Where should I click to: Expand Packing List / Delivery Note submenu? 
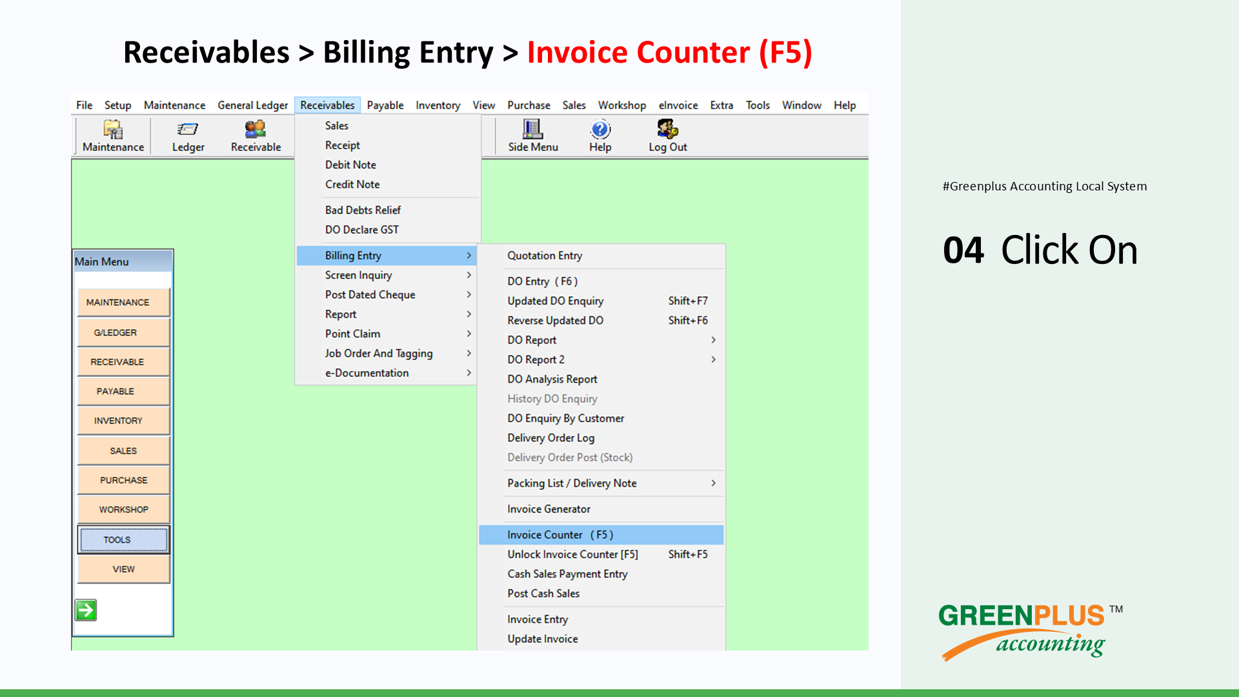point(601,483)
